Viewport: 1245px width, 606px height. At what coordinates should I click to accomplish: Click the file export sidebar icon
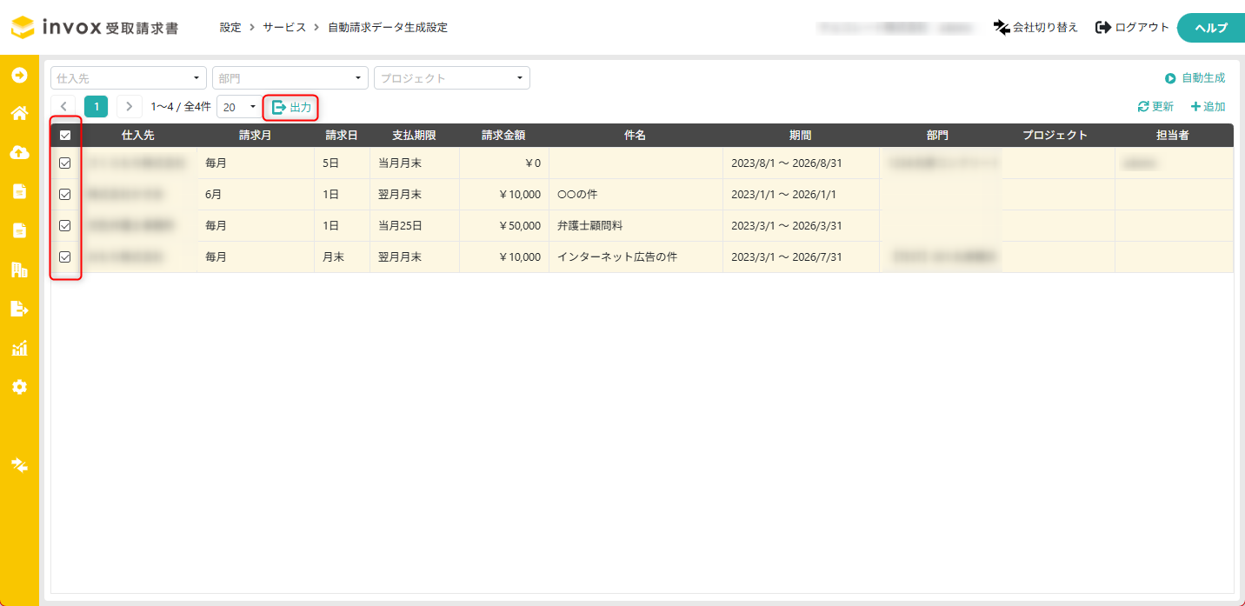tap(19, 309)
